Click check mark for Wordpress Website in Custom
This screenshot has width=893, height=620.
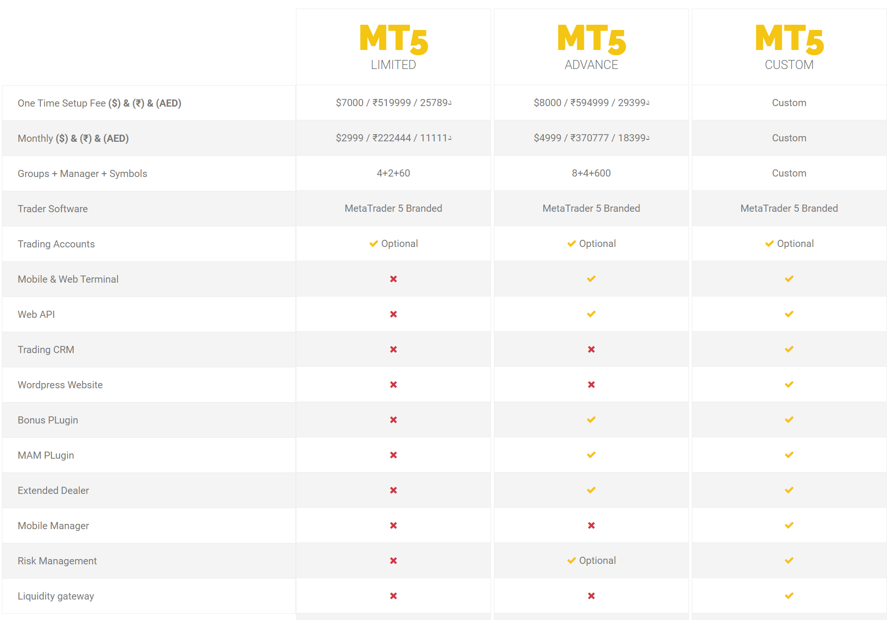[x=789, y=384]
